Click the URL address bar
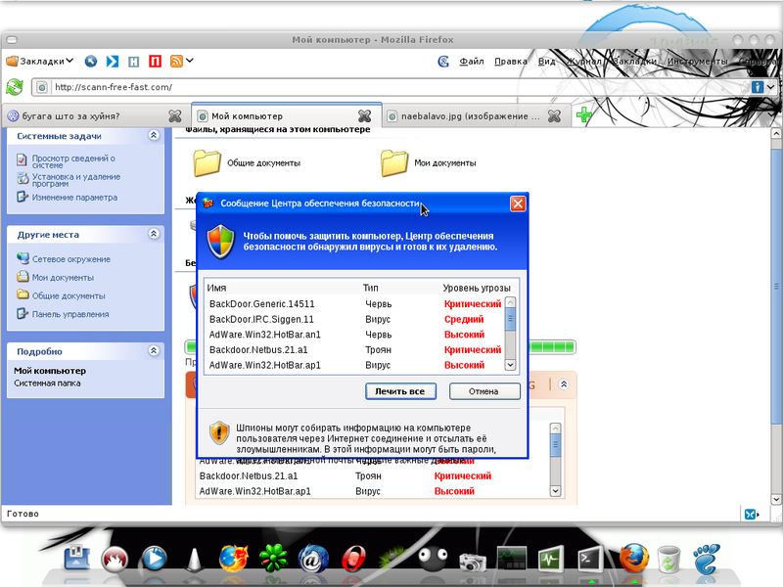Image resolution: width=783 pixels, height=587 pixels. coord(399,87)
